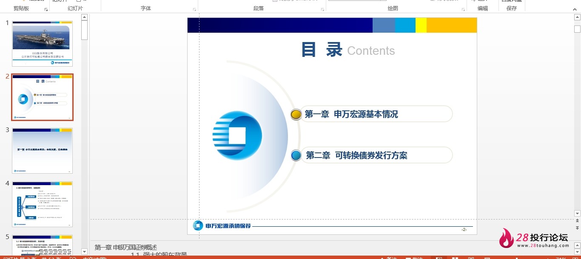
Task: Click the 剪贴板 ribbon group label
Action: click(x=21, y=8)
